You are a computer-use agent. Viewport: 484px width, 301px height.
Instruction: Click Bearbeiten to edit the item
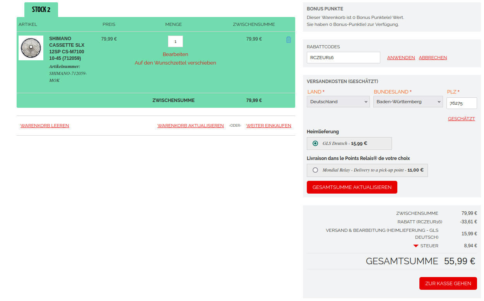175,54
